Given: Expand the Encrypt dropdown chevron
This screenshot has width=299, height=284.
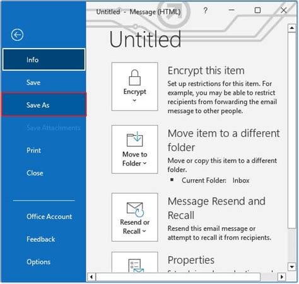Looking at the screenshot, I should (x=134, y=100).
